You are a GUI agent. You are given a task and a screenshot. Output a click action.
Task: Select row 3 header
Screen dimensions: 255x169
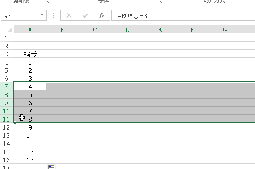click(x=6, y=54)
